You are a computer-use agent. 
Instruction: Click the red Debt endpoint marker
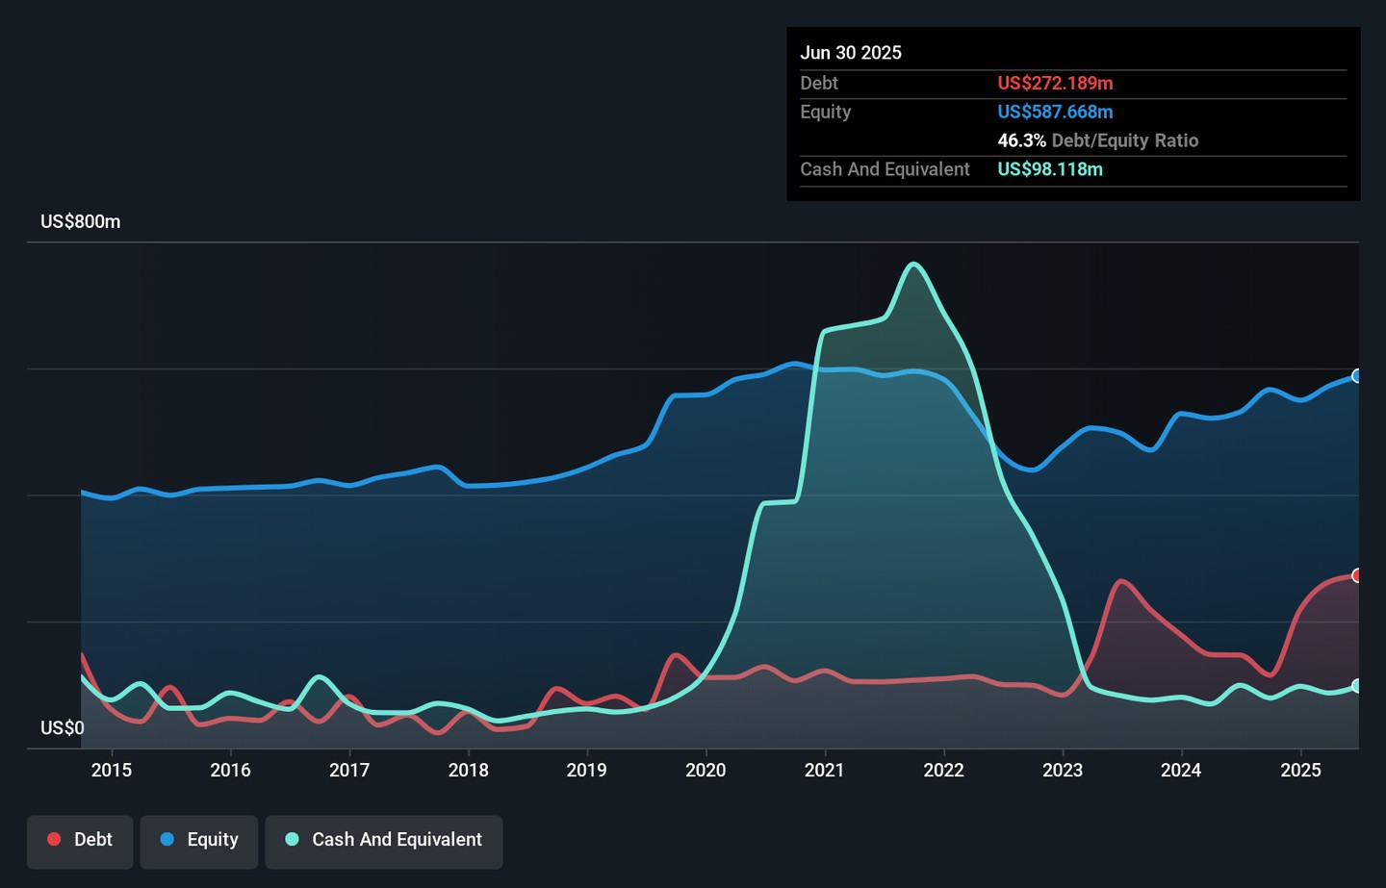pyautogui.click(x=1357, y=575)
